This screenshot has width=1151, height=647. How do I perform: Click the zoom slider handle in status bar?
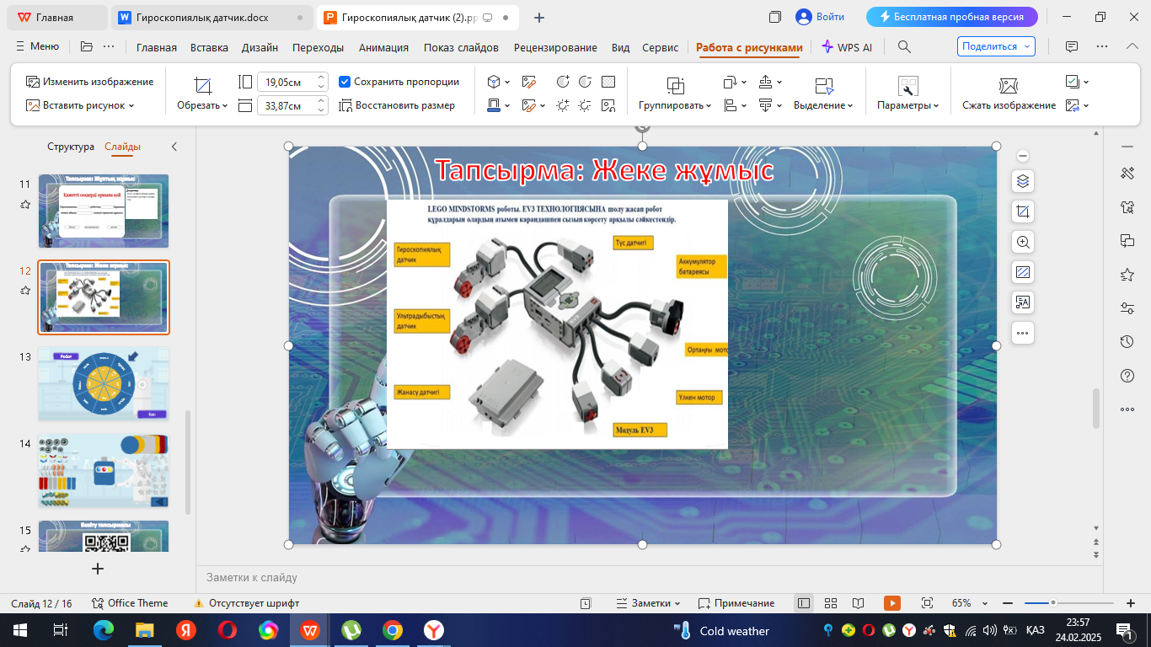tap(1052, 603)
